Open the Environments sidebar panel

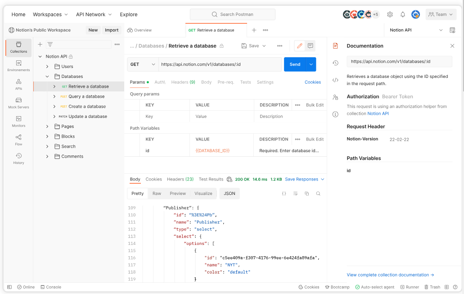18,66
